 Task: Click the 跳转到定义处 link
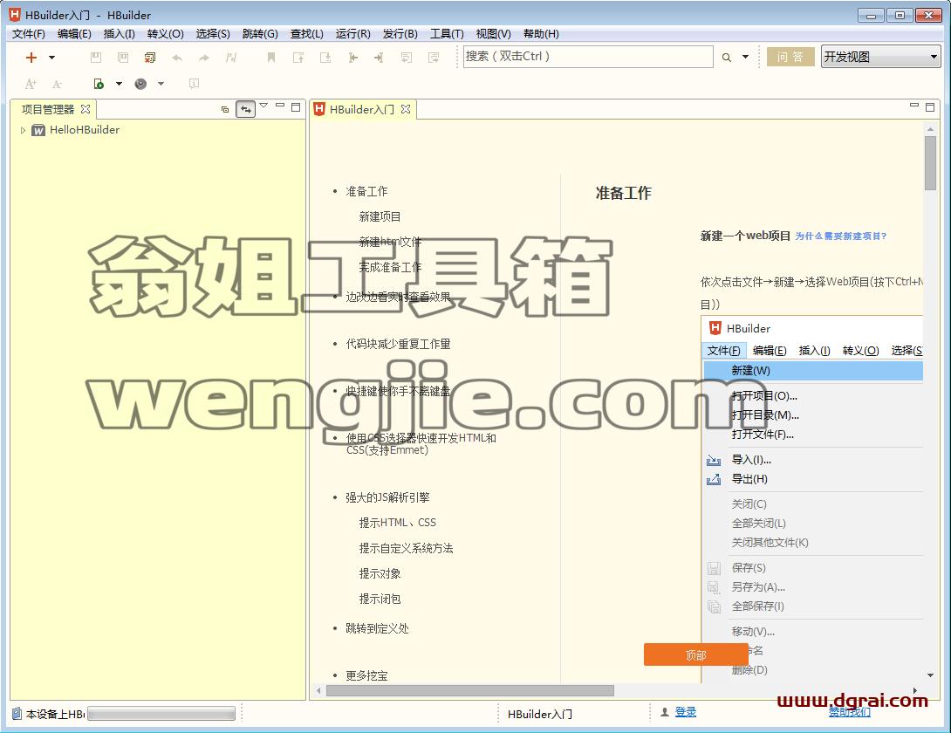click(377, 628)
